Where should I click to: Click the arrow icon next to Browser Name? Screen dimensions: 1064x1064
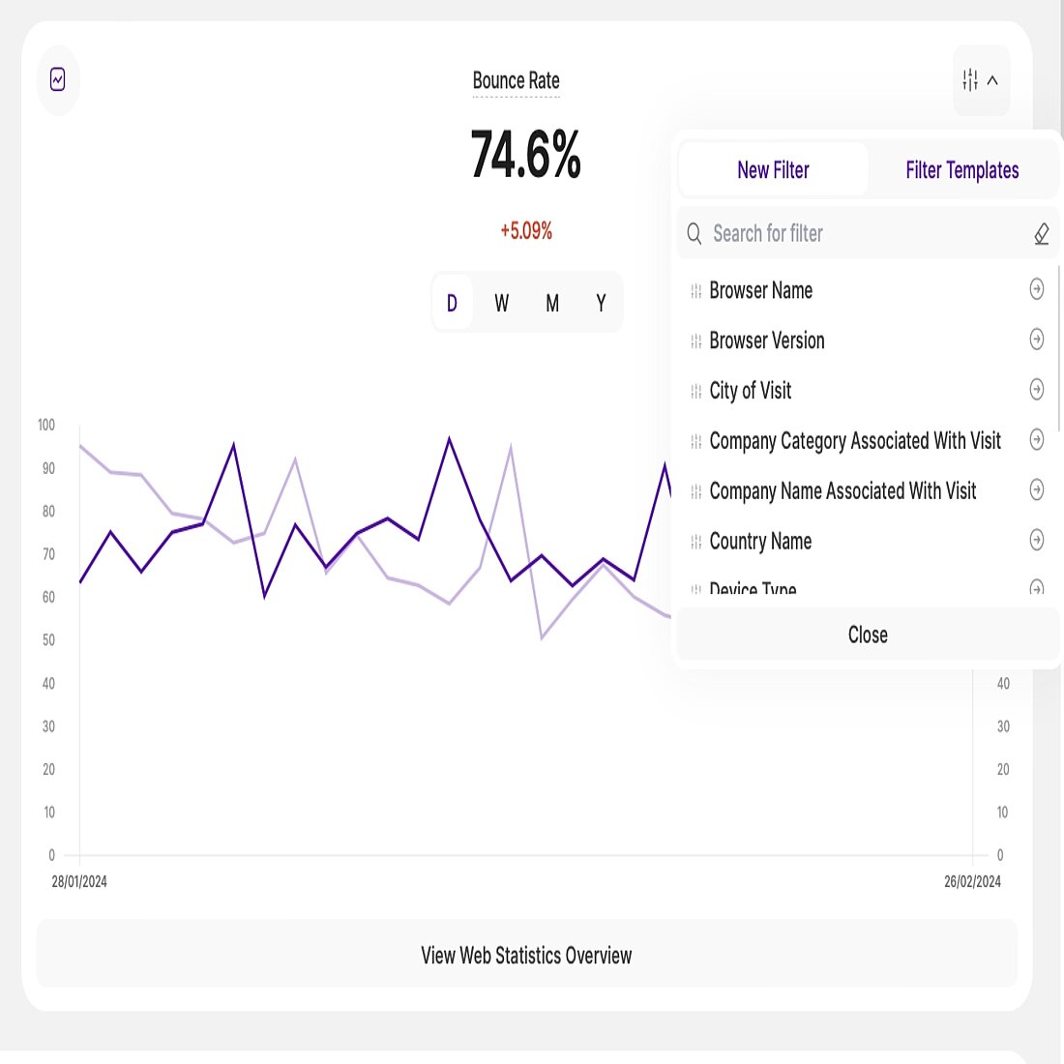tap(1036, 289)
